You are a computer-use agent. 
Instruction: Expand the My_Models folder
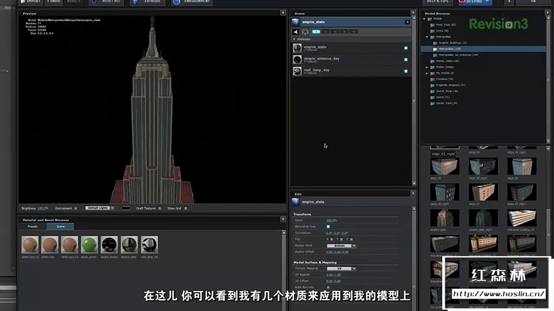tap(427, 73)
